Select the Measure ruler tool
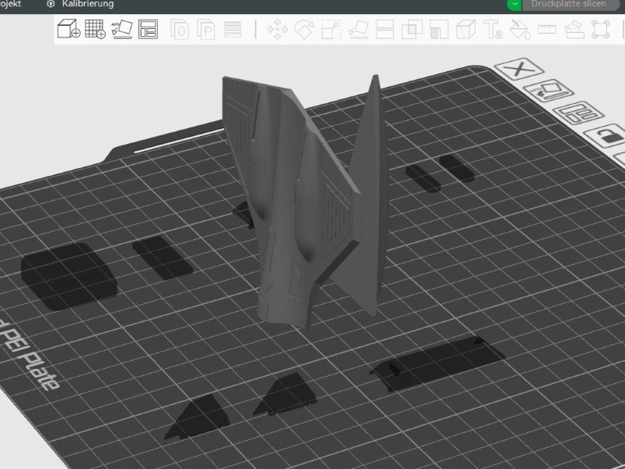625x469 pixels. tap(547, 29)
